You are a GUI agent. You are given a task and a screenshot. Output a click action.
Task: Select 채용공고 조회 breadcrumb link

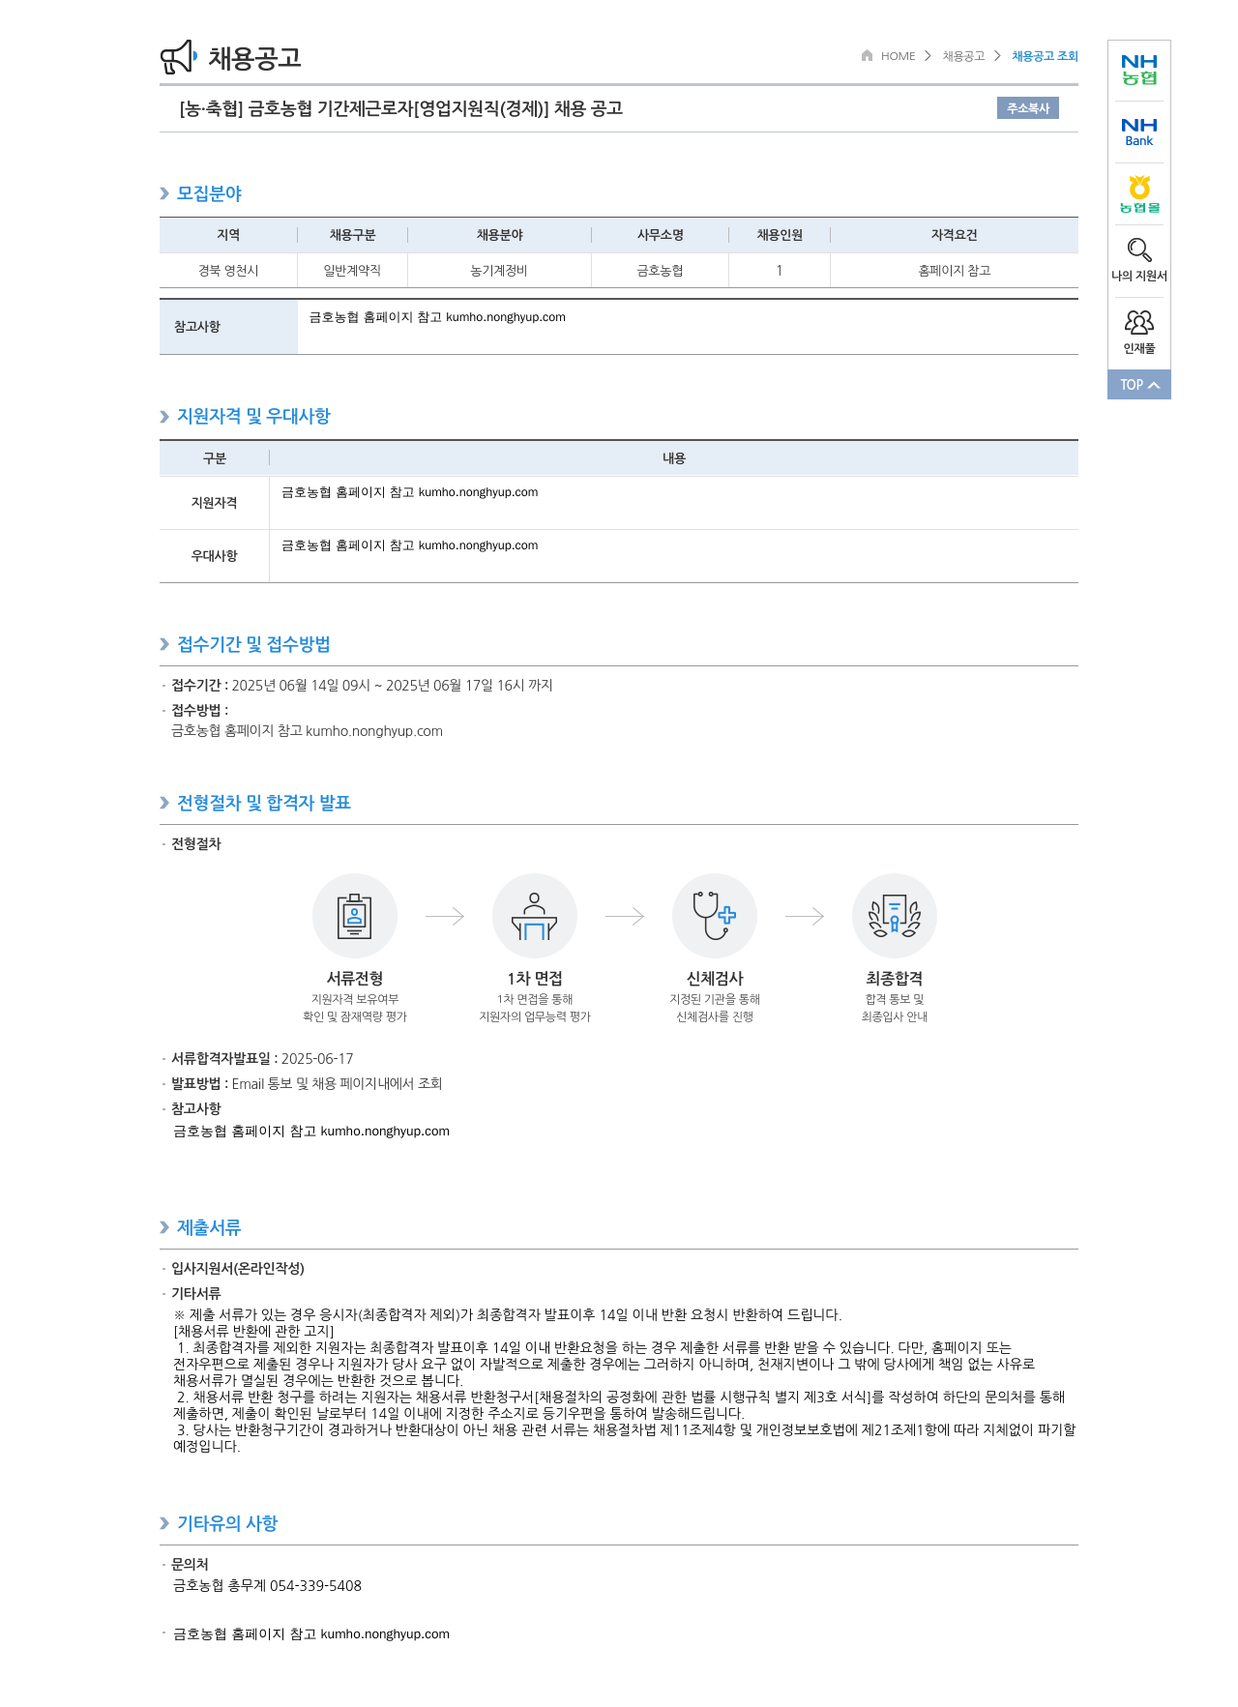point(1045,56)
